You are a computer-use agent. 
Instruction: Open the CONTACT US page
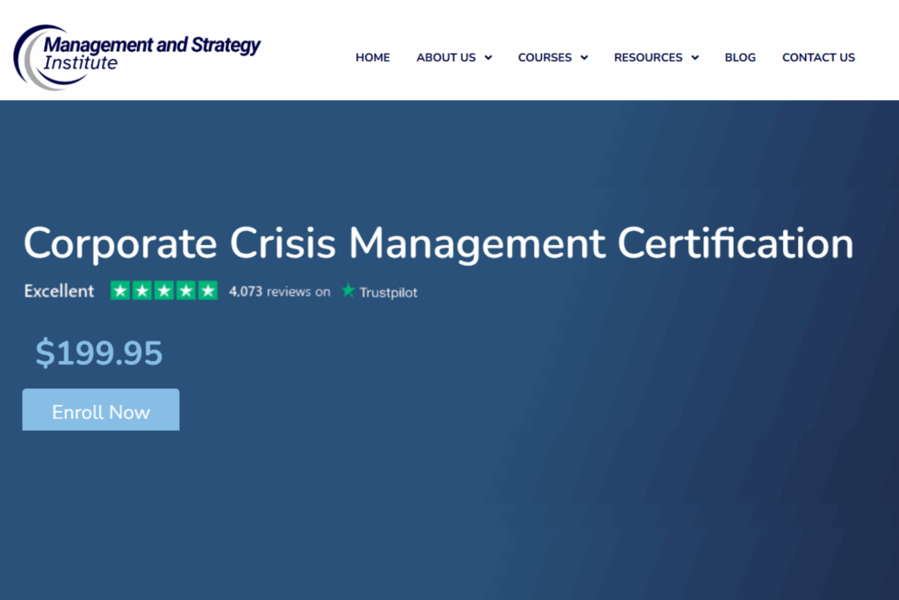pos(818,58)
